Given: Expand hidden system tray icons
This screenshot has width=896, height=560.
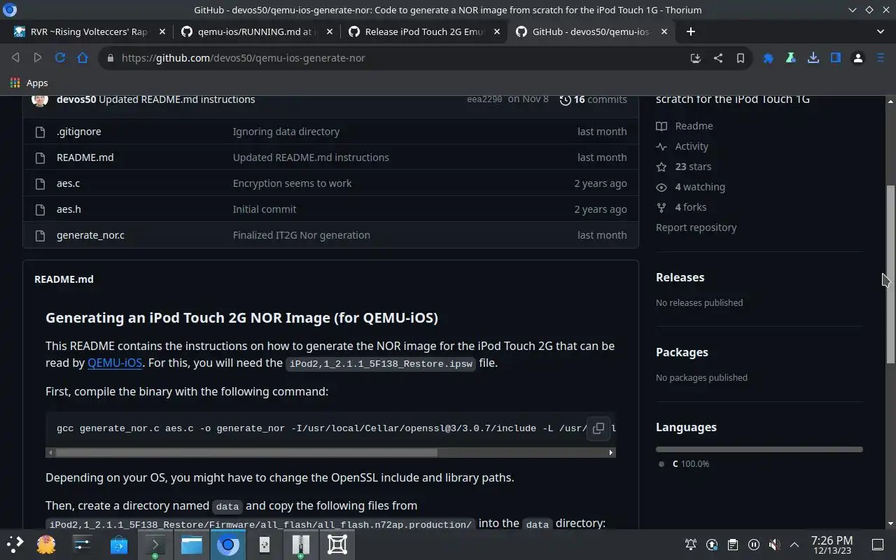Looking at the screenshot, I should pyautogui.click(x=794, y=545).
